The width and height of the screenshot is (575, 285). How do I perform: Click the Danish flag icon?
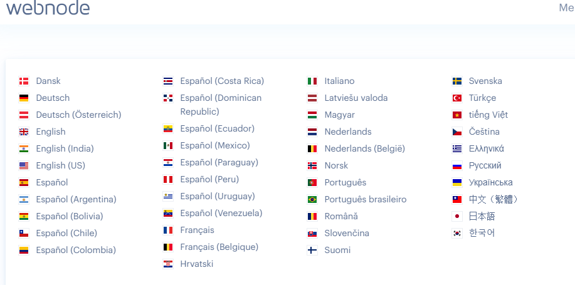24,81
